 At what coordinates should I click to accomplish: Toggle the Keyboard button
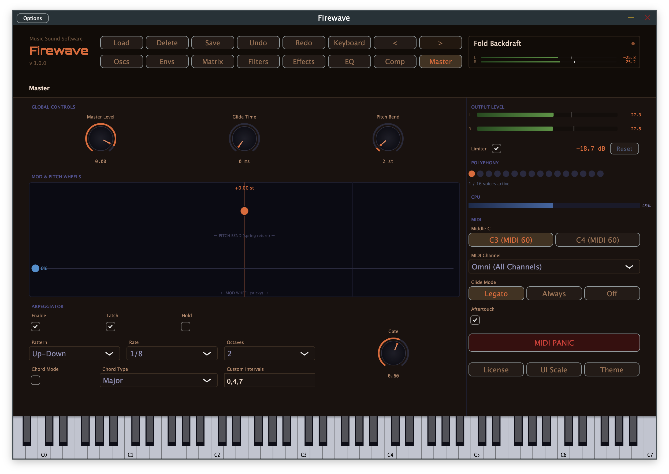click(349, 43)
